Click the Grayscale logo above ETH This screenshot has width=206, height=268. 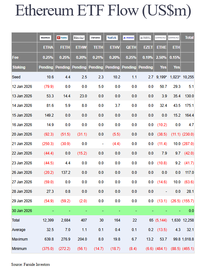click(174, 38)
